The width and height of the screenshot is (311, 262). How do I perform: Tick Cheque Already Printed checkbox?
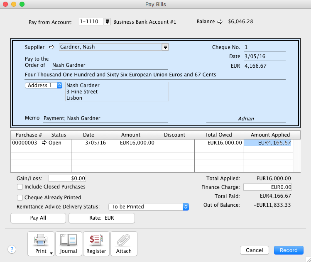coord(20,198)
